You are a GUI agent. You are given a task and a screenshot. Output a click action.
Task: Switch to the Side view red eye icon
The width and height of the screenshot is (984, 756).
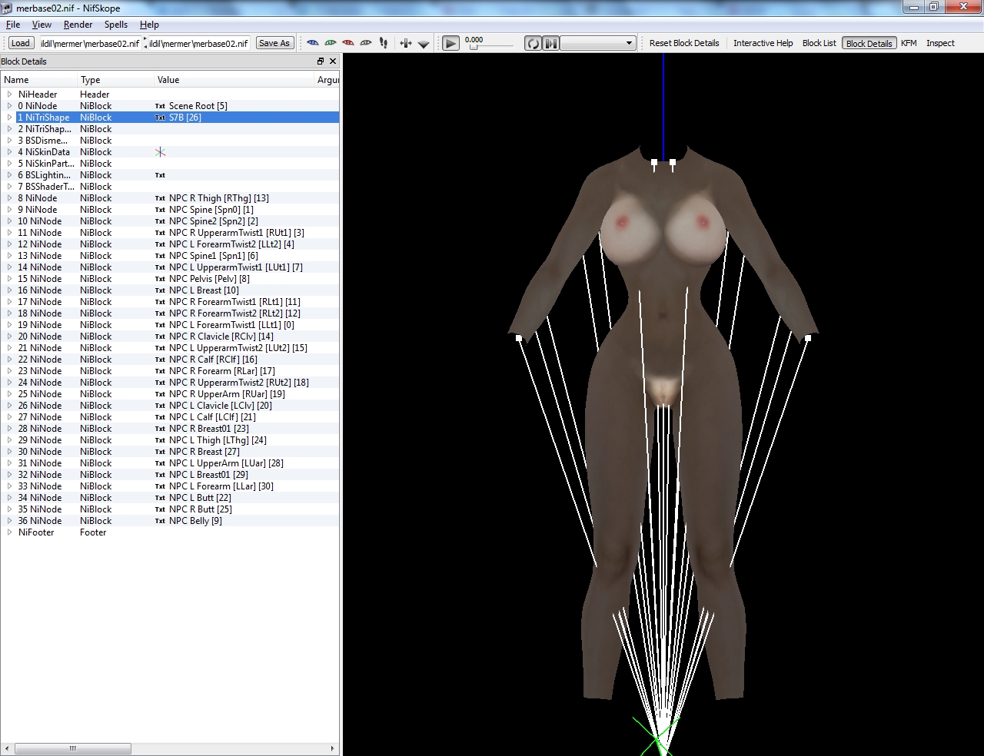(347, 43)
